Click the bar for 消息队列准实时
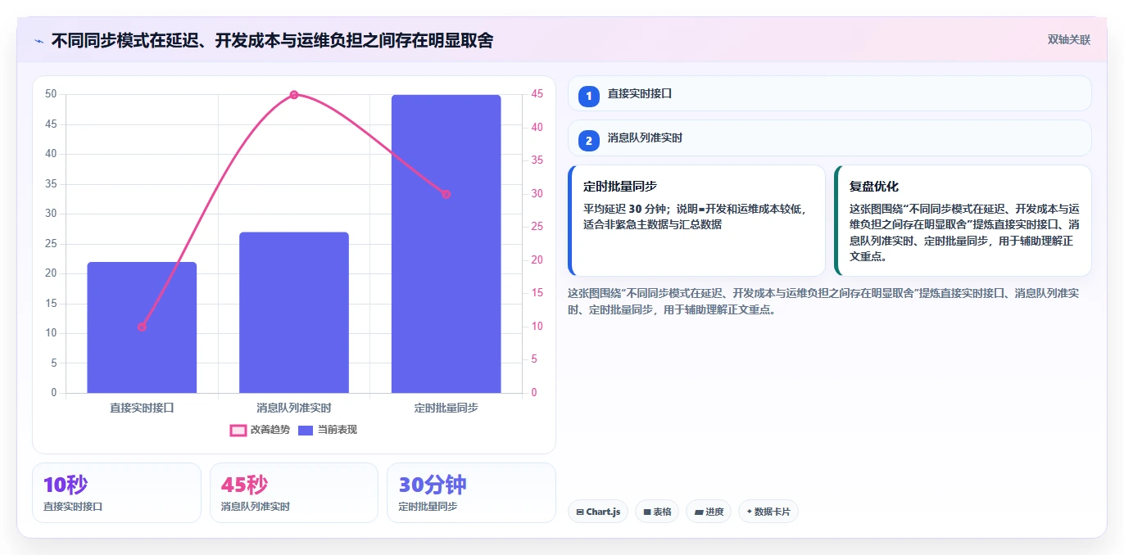Screen dimensions: 1124x555 294,313
